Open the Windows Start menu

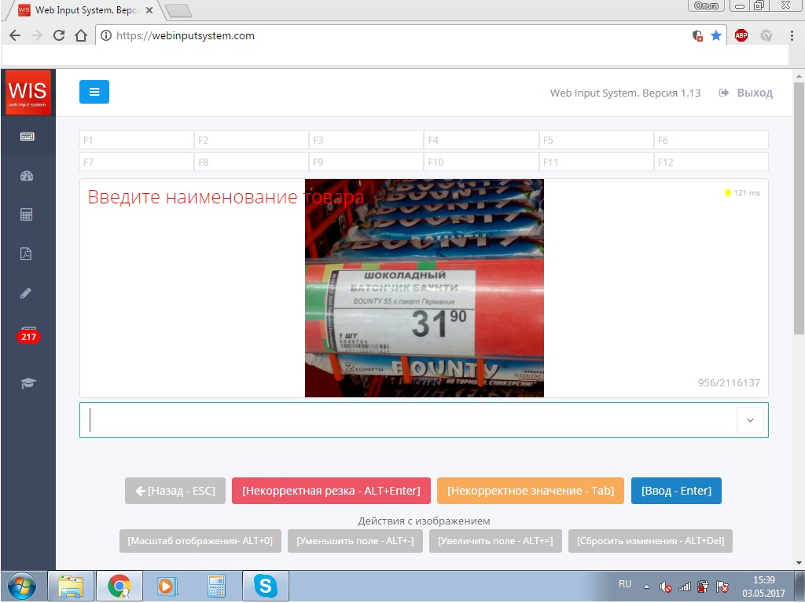tap(21, 586)
